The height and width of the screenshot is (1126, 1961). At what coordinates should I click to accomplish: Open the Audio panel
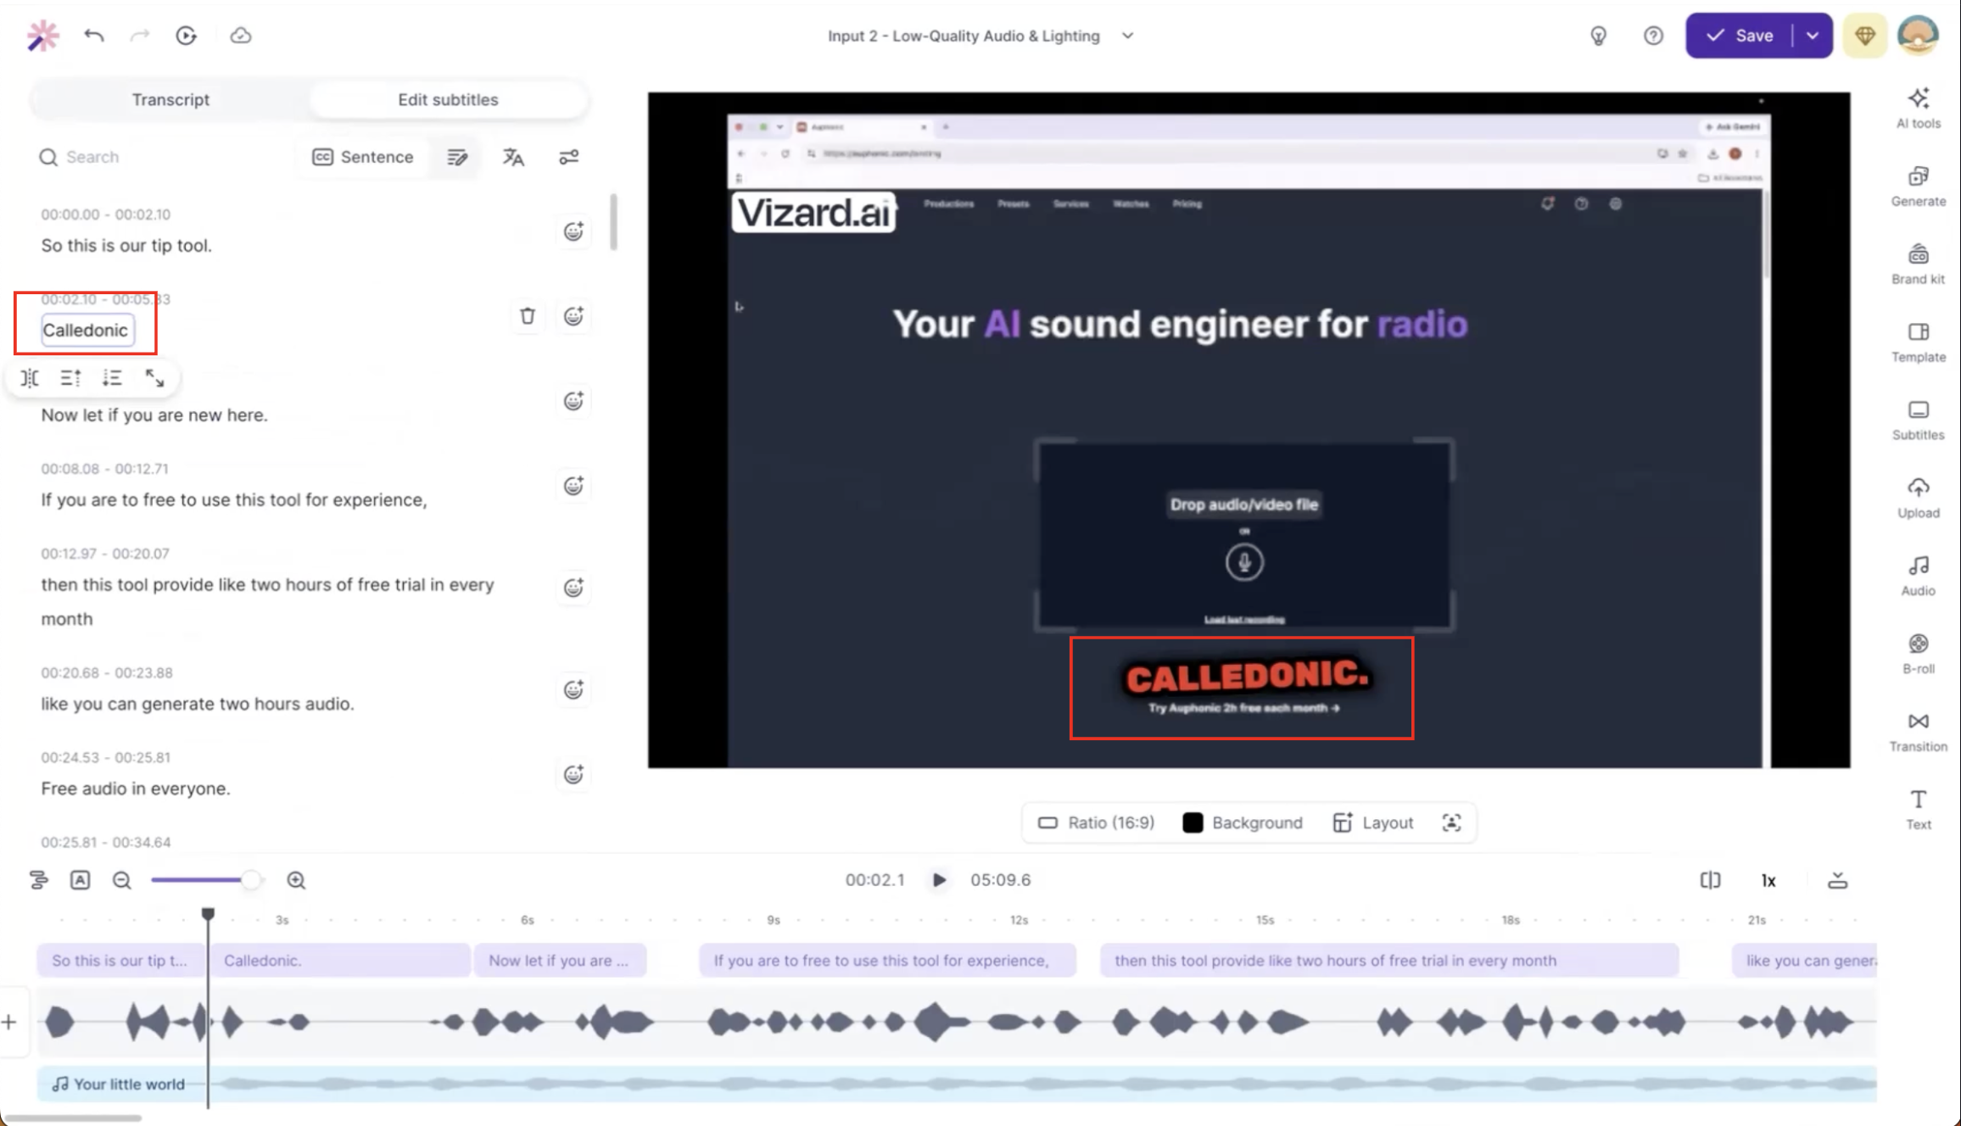tap(1918, 577)
